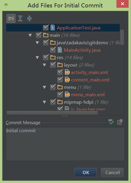Click the Android Studio logo in title bar

coord(6,5)
